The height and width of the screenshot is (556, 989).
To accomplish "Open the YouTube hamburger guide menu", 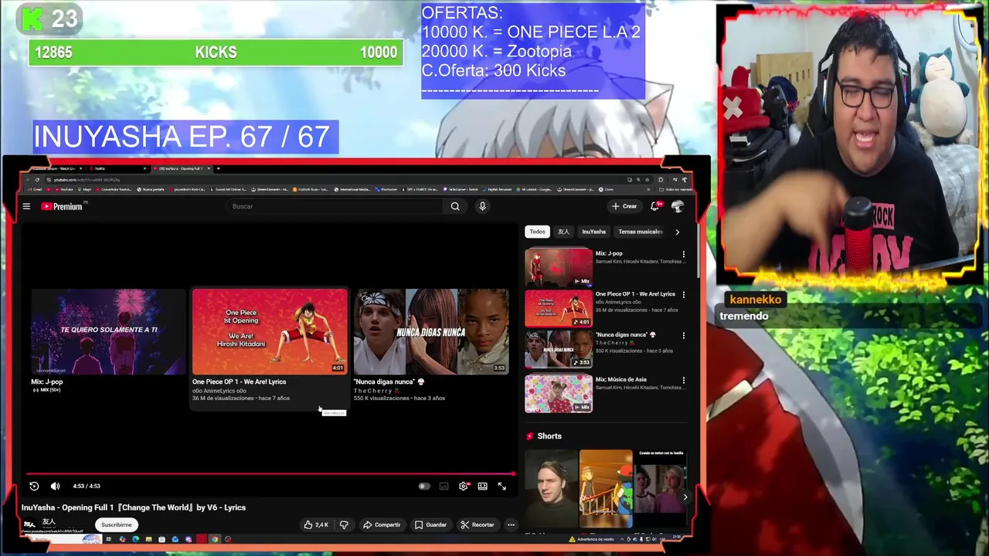I will [26, 206].
